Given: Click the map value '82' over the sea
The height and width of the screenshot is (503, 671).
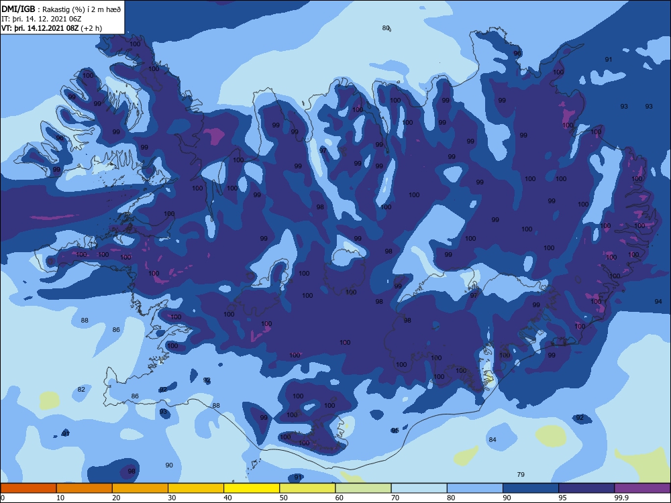Looking at the screenshot, I should tap(81, 389).
